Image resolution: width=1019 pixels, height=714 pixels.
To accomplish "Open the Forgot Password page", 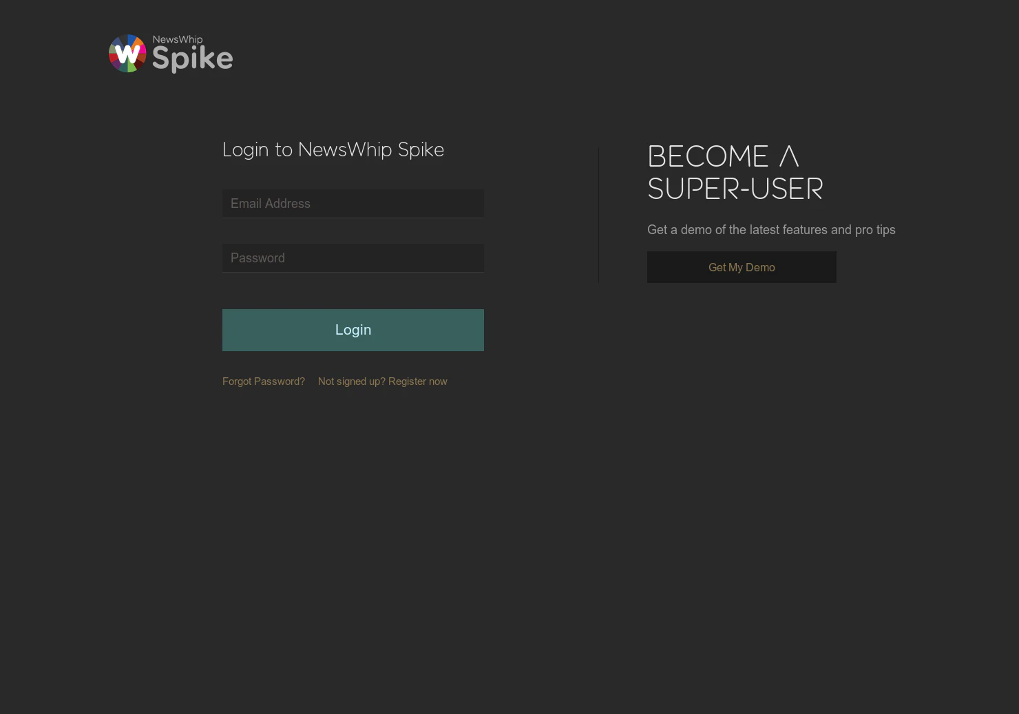I will [264, 381].
